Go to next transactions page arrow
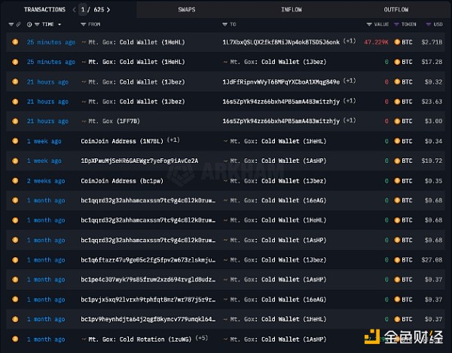 [108, 10]
